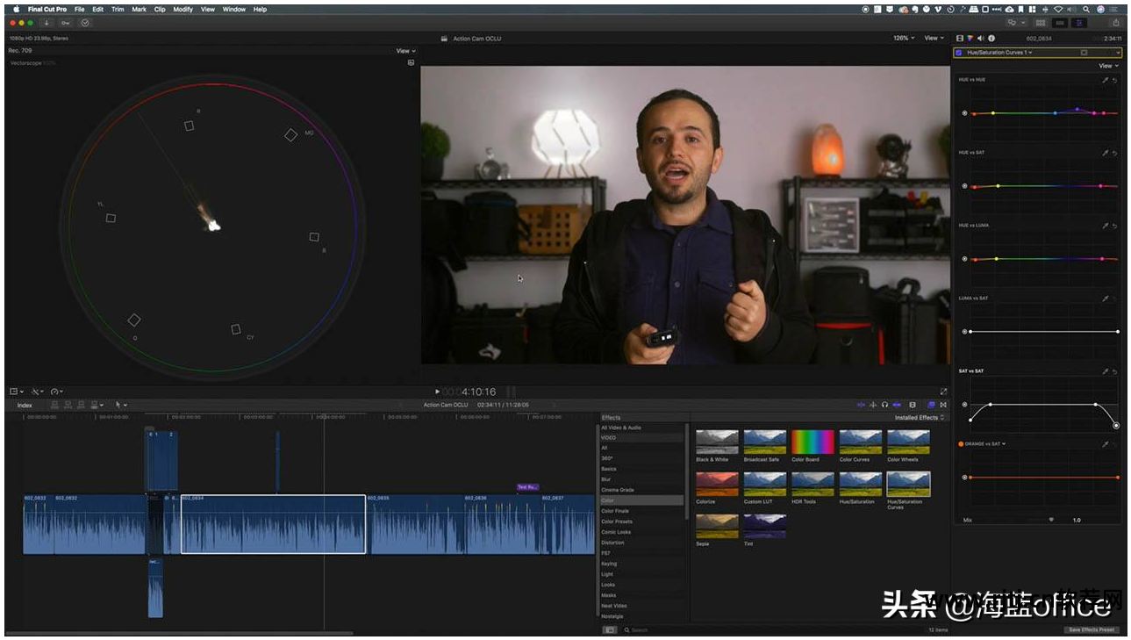
Task: Select the HUE vs HUE eyedropper
Action: click(x=1106, y=80)
